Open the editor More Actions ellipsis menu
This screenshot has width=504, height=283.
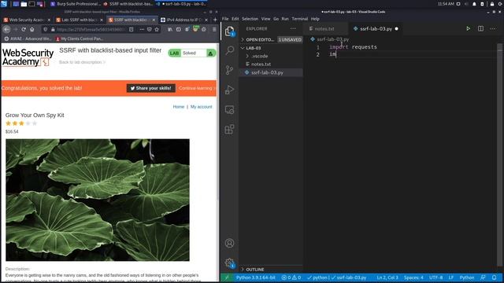click(493, 28)
